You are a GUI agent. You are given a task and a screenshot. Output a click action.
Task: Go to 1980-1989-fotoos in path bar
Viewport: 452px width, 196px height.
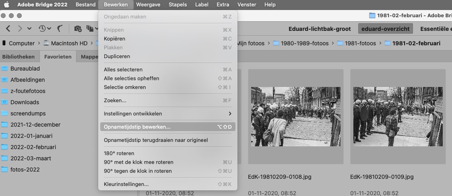click(304, 43)
